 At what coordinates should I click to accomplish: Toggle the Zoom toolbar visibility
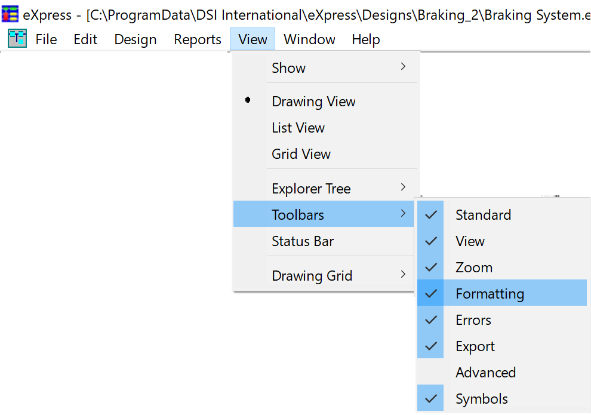[501, 267]
